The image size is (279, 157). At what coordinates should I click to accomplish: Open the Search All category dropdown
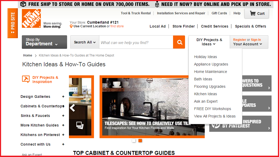pyautogui.click(x=85, y=42)
